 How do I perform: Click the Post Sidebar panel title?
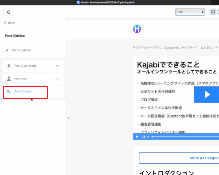click(15, 36)
